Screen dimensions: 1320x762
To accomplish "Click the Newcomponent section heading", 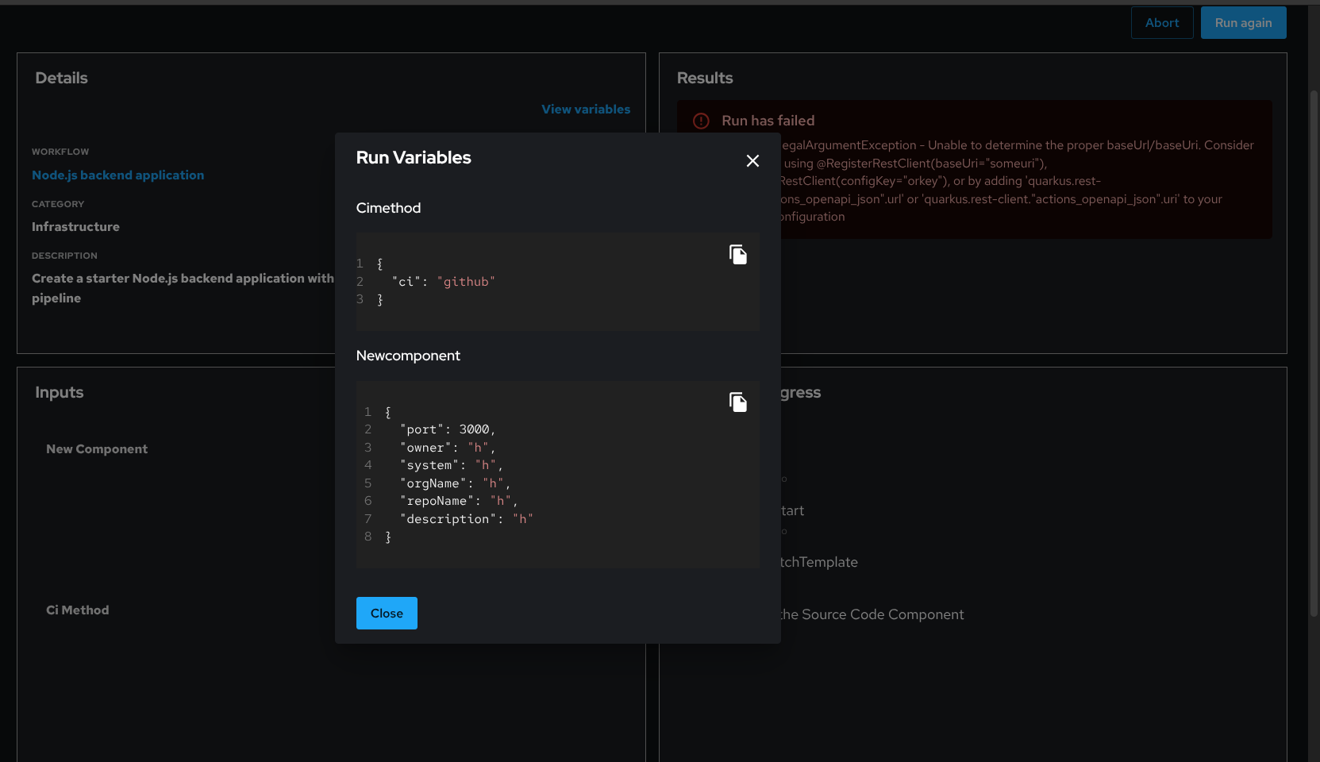I will [408, 356].
